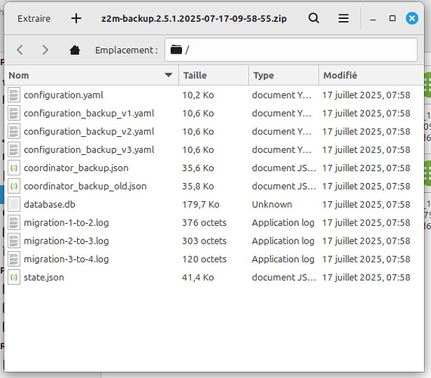Select configuration_backup_v2.yaml row
The image size is (431, 378).
[x=214, y=132]
